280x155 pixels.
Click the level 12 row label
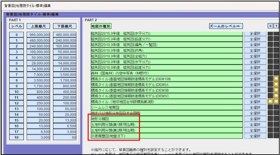pos(16,103)
